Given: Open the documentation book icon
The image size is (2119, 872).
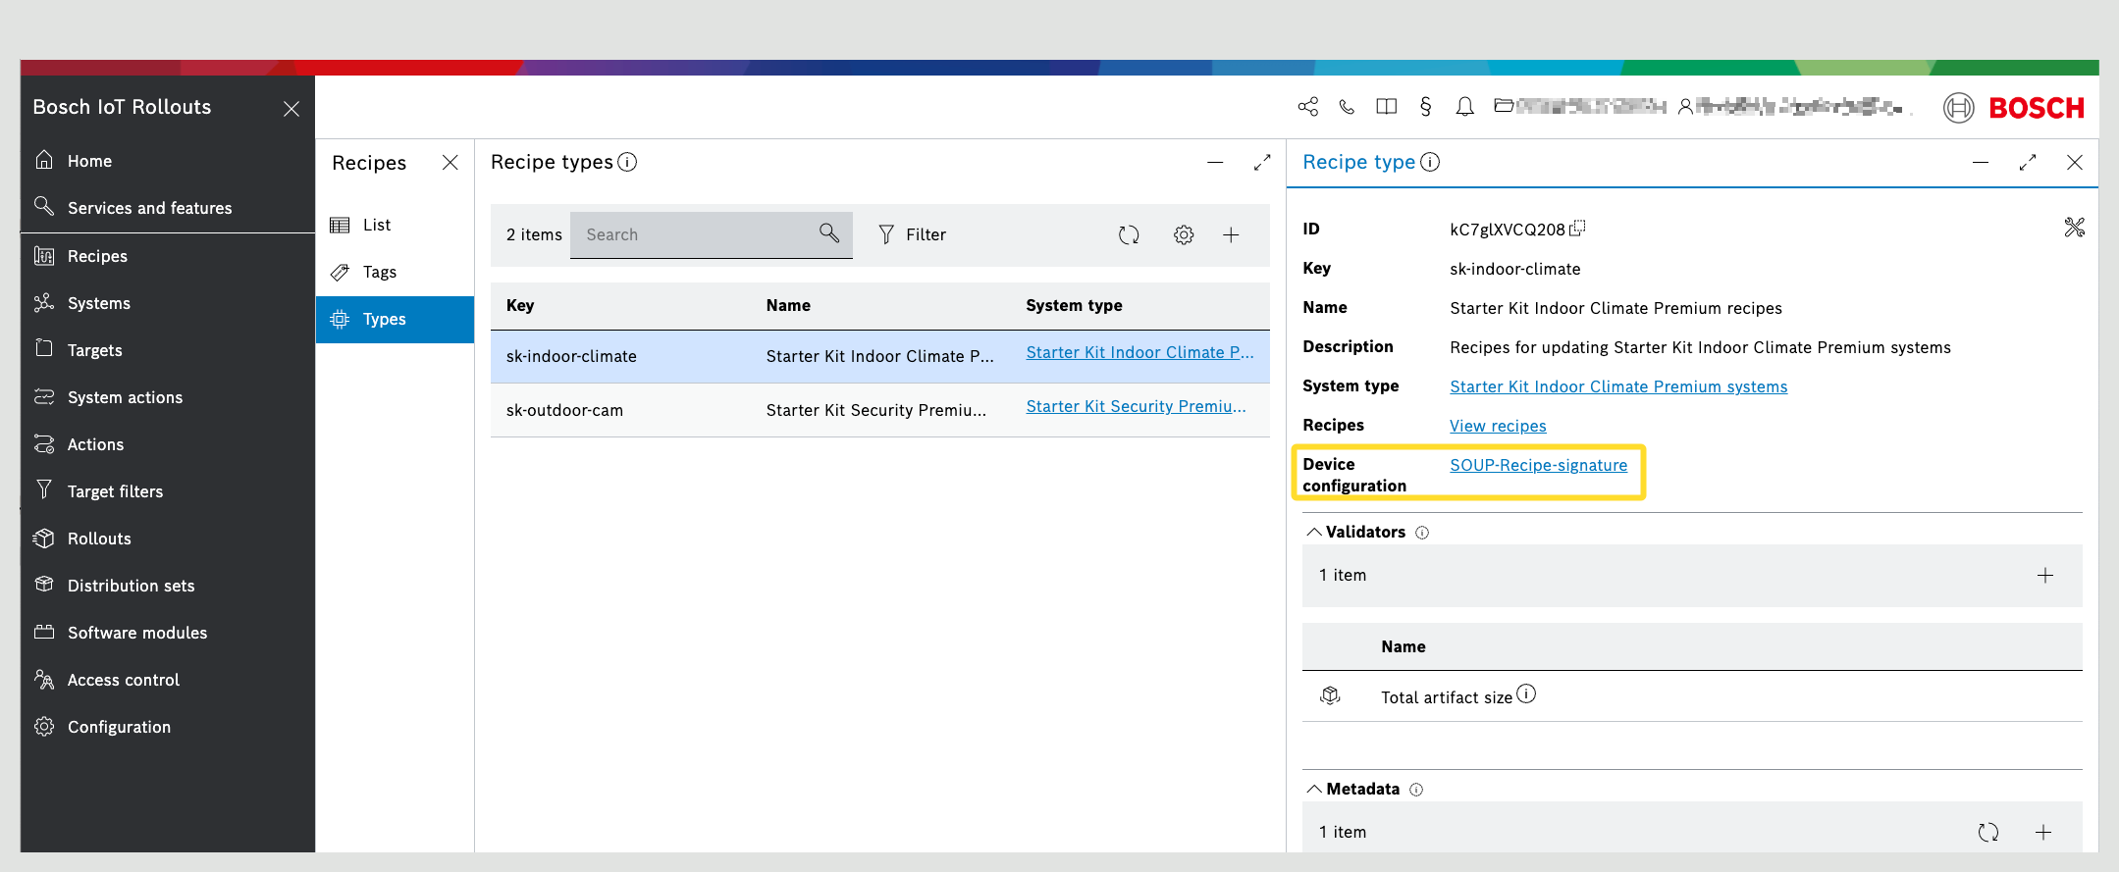Looking at the screenshot, I should [x=1386, y=107].
